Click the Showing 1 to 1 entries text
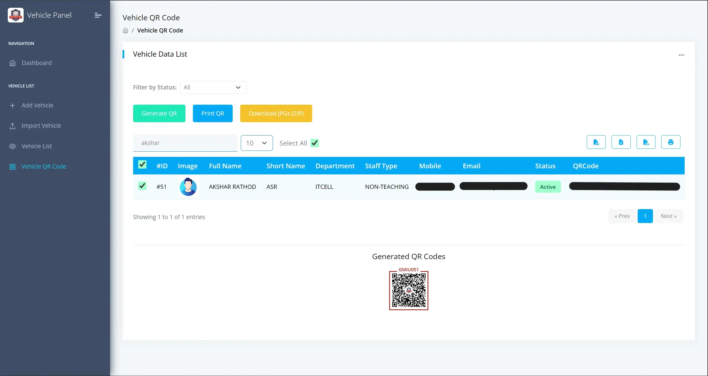 pos(169,217)
